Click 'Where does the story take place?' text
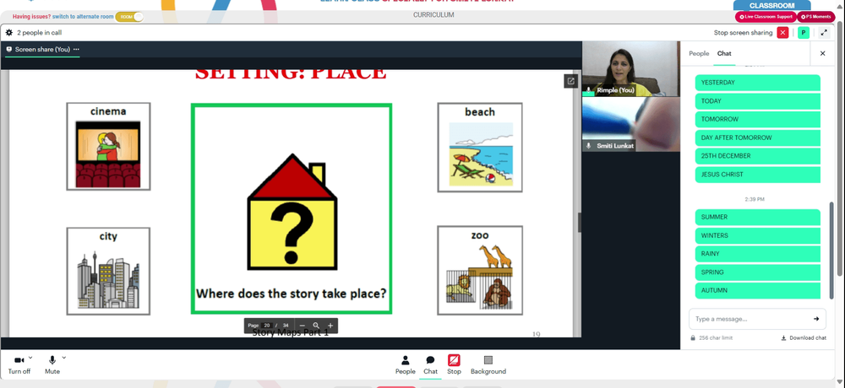The height and width of the screenshot is (388, 845). (x=291, y=294)
